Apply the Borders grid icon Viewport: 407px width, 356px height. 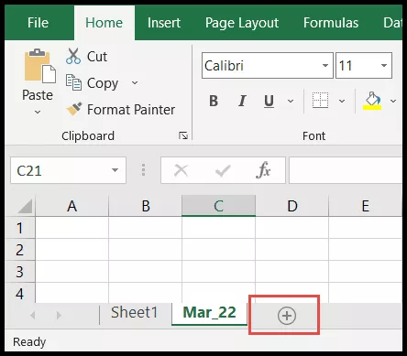point(320,100)
